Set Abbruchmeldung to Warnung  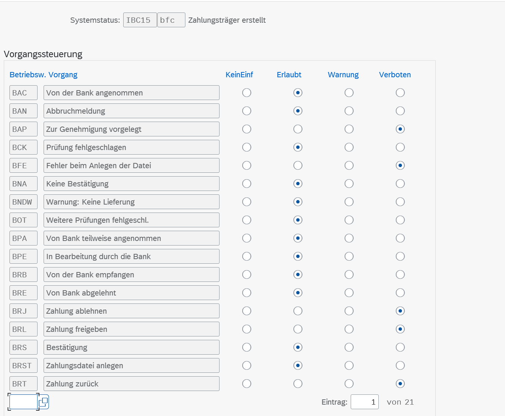349,111
